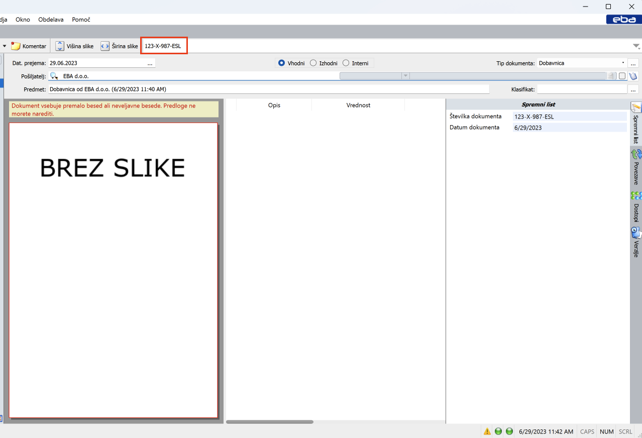
Task: Open the Povezave side panel tab
Action: pyautogui.click(x=636, y=167)
